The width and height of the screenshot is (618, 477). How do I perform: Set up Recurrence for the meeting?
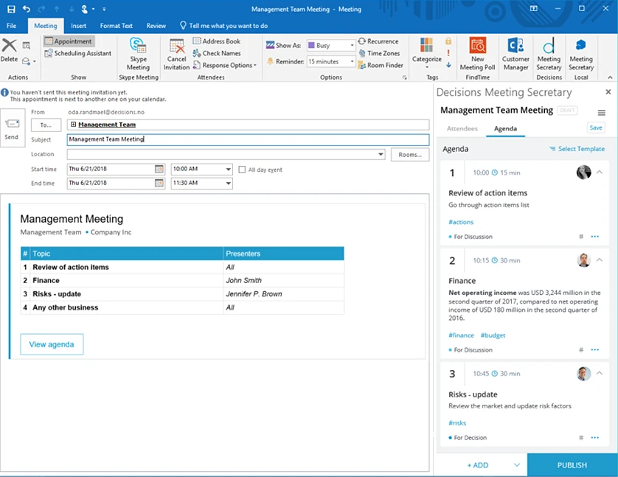click(x=378, y=41)
